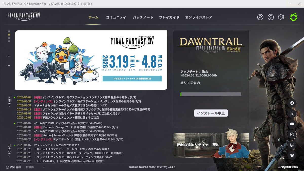Click the 残り36分以内 remaining time text

pos(190,83)
